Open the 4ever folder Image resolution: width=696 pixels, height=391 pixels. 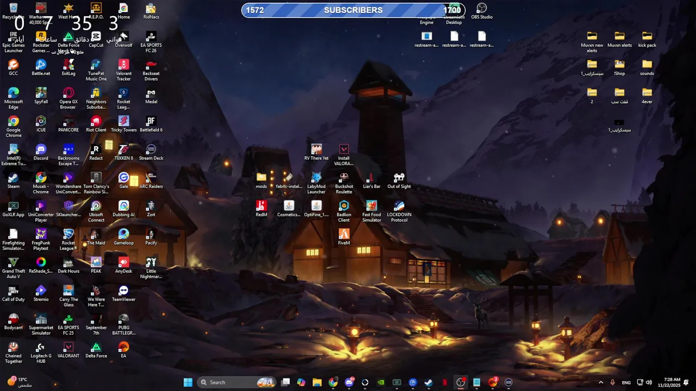(x=647, y=96)
